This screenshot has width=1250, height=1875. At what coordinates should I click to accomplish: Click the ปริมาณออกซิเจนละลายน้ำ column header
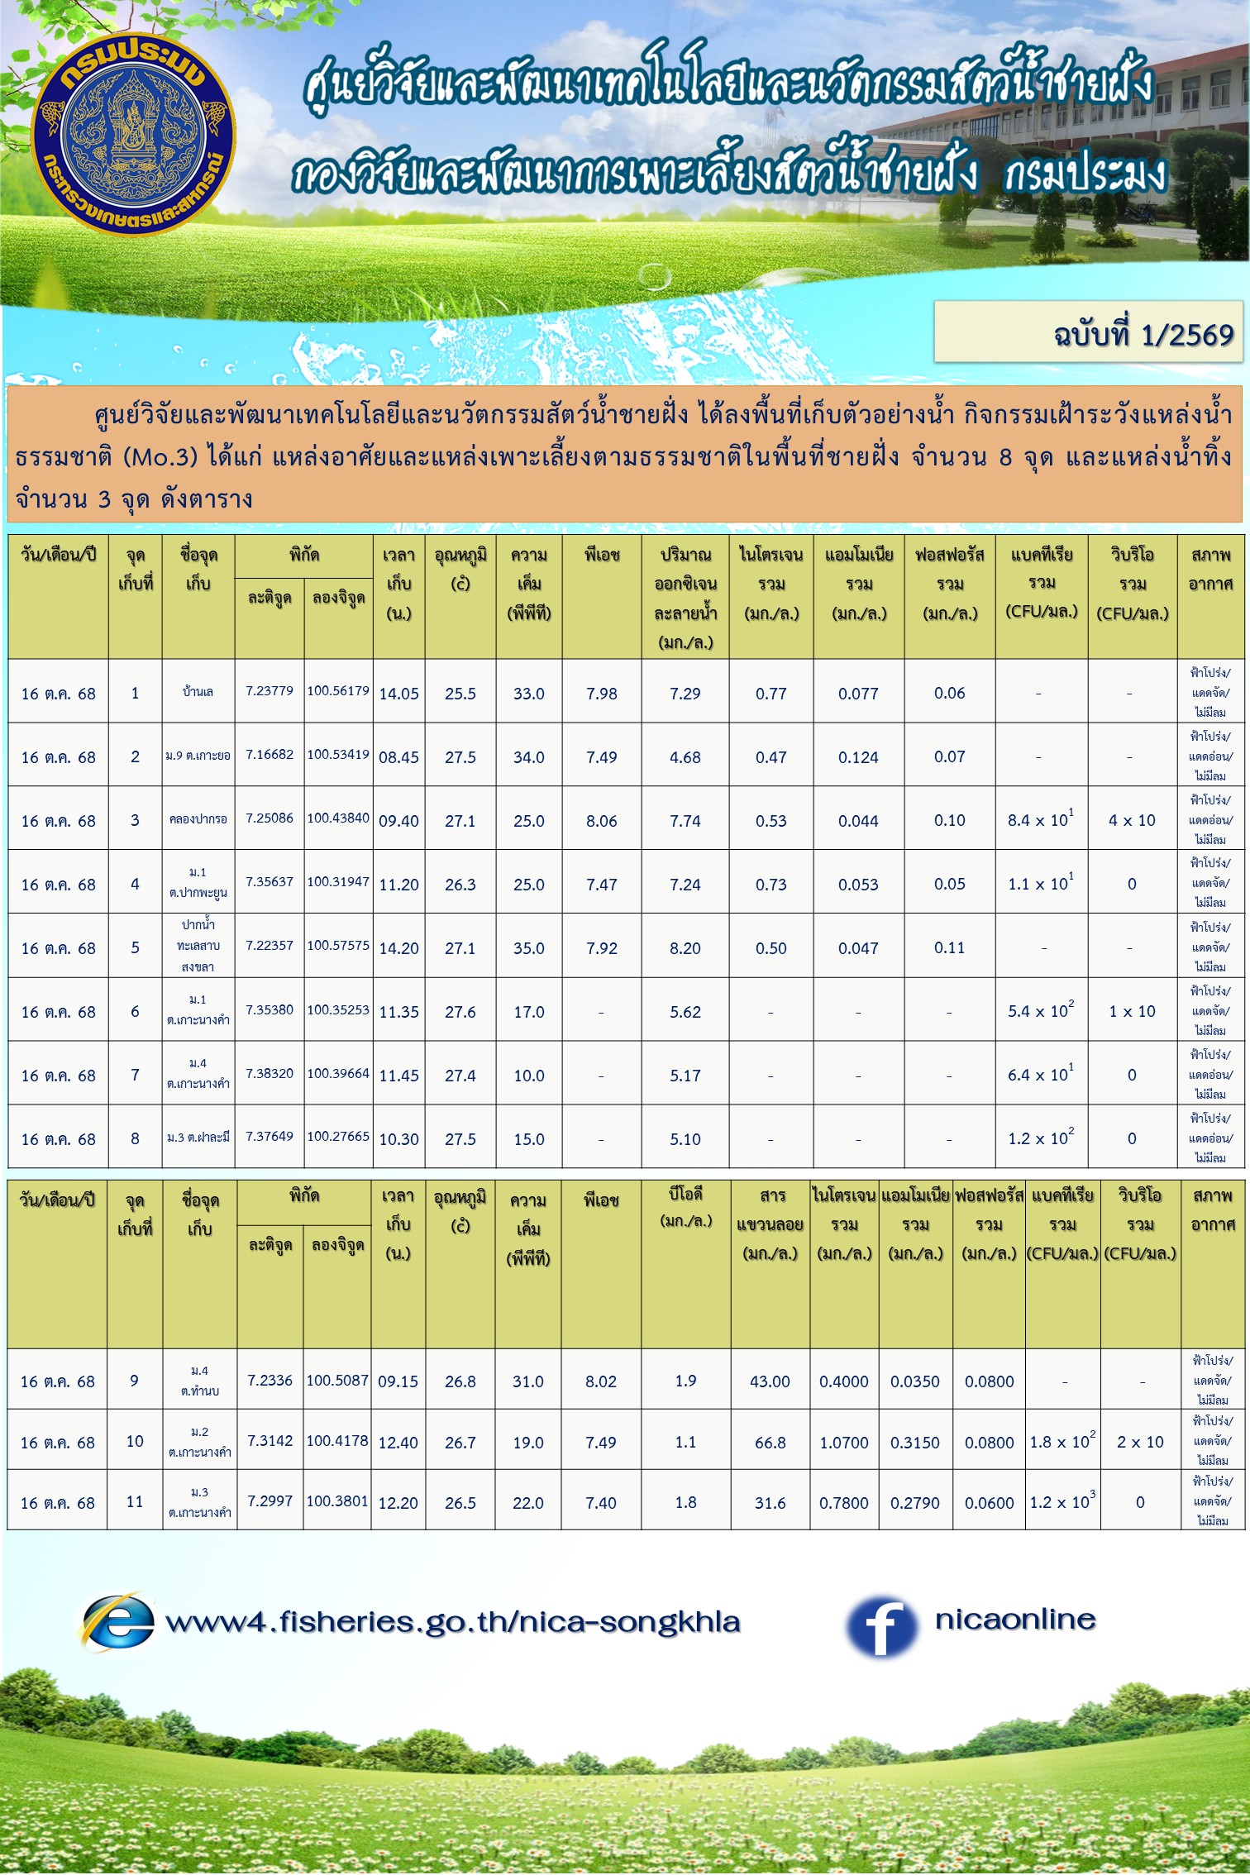coord(685,598)
